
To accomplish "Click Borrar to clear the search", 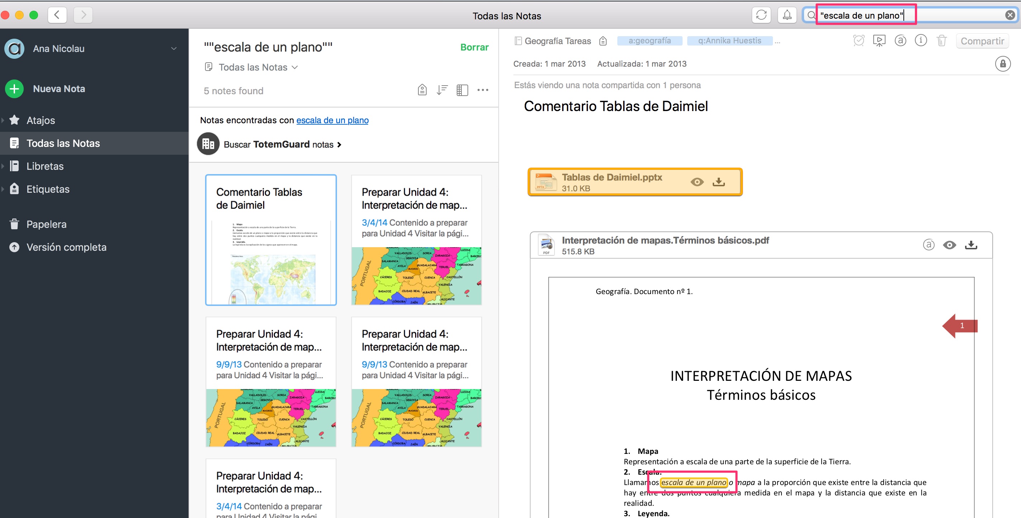I will pos(474,47).
